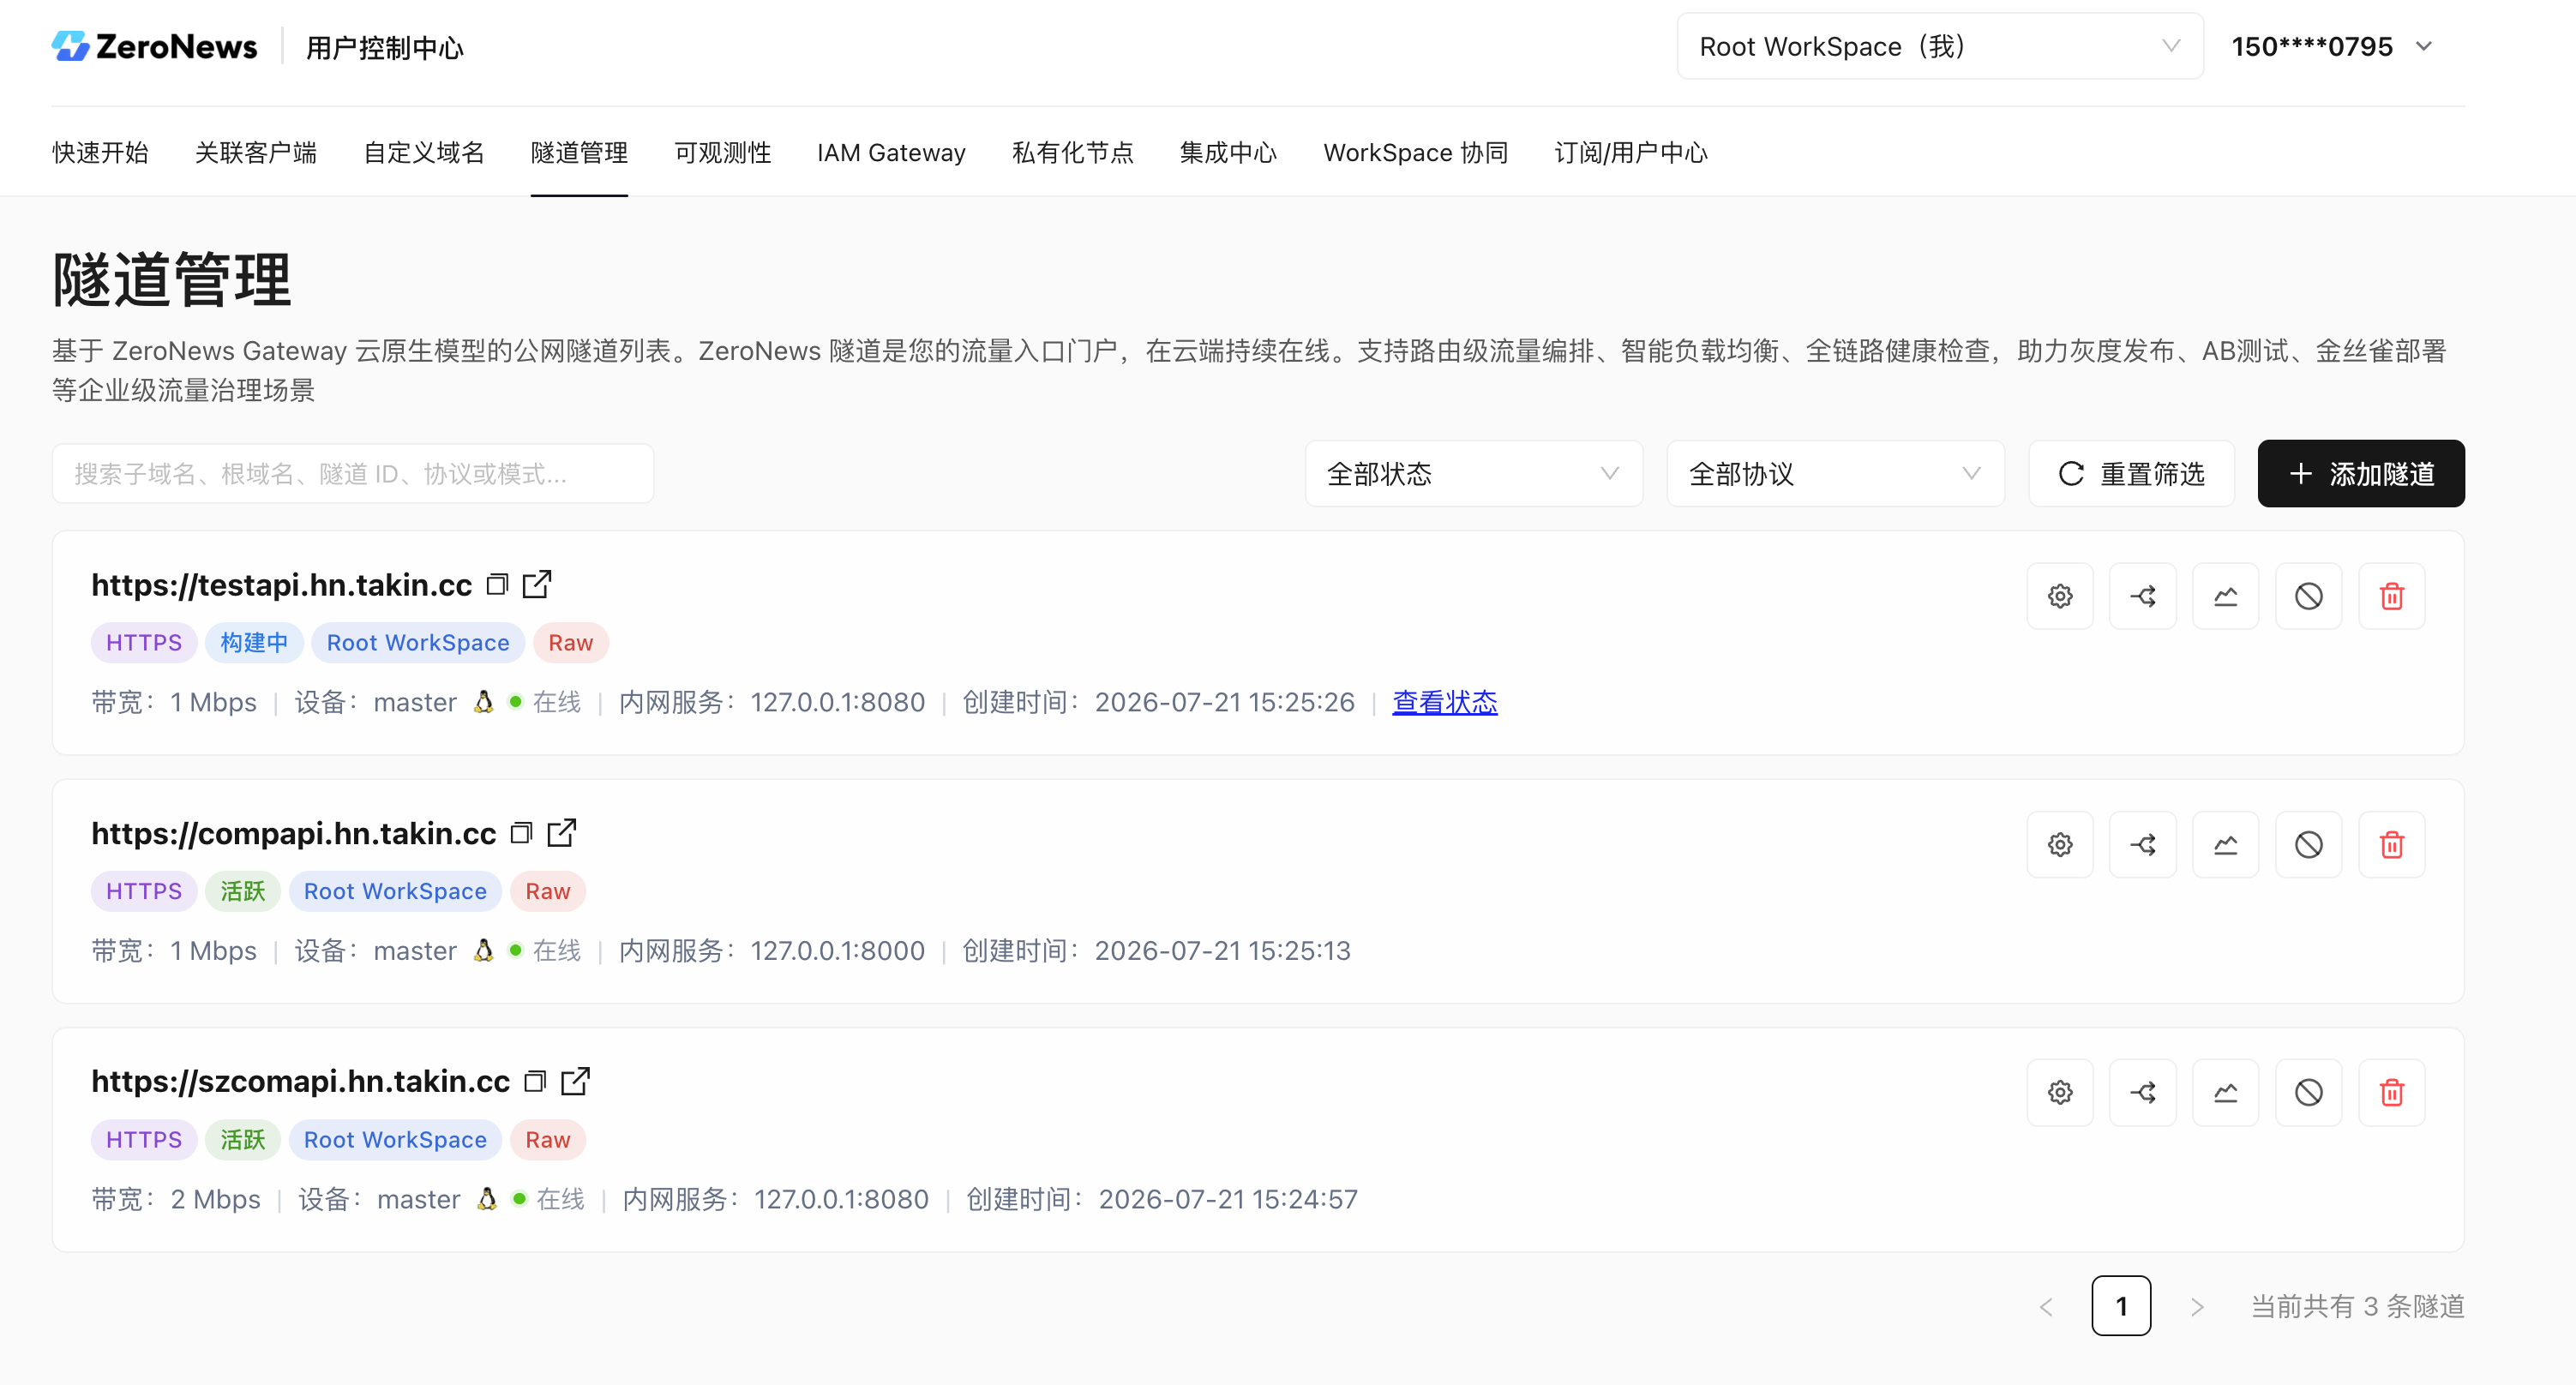Click creation time 2026-07-21 15:25:26
2576x1385 pixels.
coord(1225,703)
